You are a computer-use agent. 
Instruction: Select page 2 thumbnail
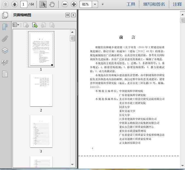click(x=41, y=90)
